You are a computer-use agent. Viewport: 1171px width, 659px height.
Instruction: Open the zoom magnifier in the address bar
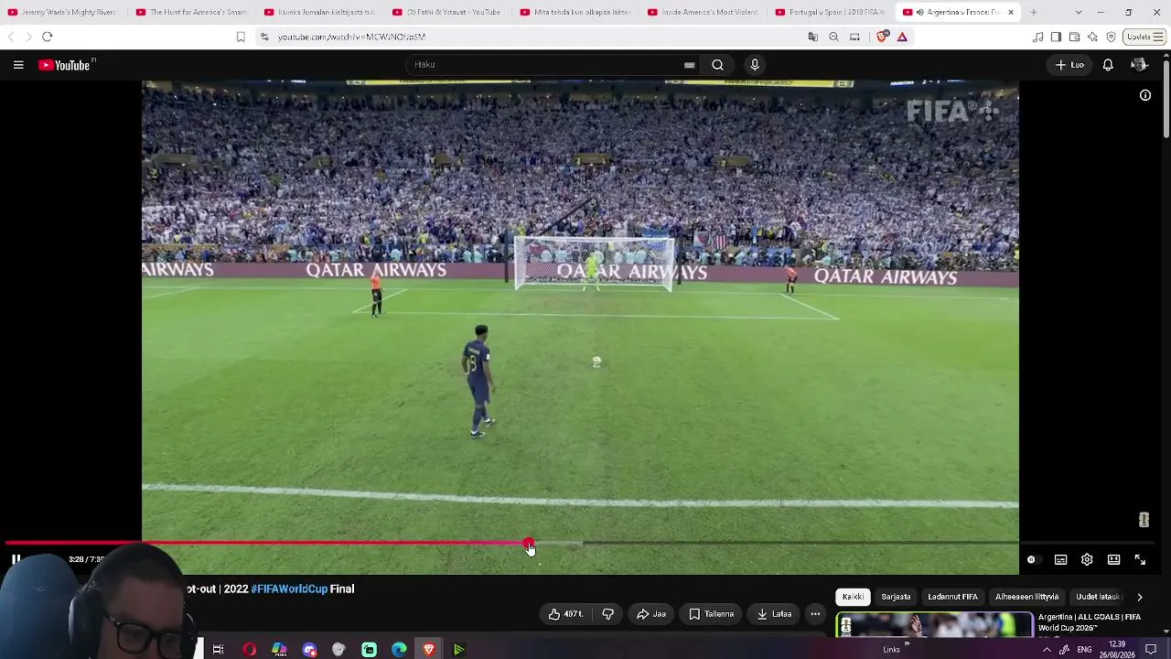833,37
